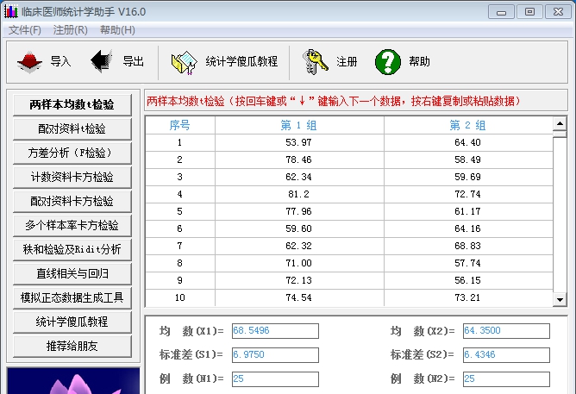
Task: Click the 均数(X2) input field
Action: click(x=506, y=331)
